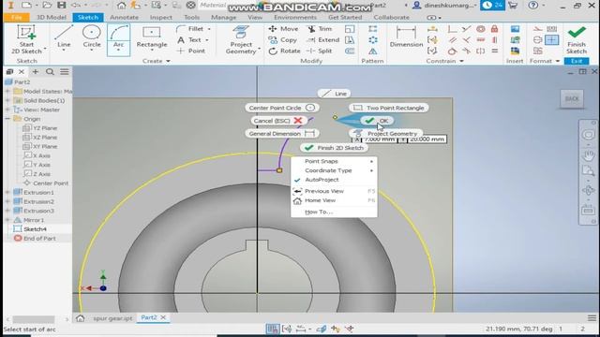
Task: Open Project Geometry in ribbon
Action: (x=241, y=39)
